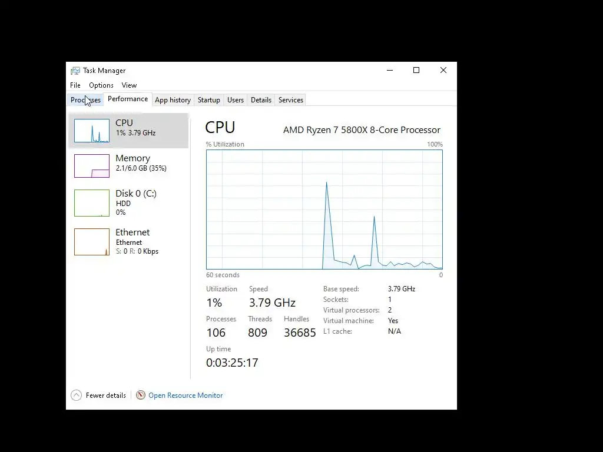Switch to the Details tab
Viewport: 603px width, 452px height.
pos(261,100)
